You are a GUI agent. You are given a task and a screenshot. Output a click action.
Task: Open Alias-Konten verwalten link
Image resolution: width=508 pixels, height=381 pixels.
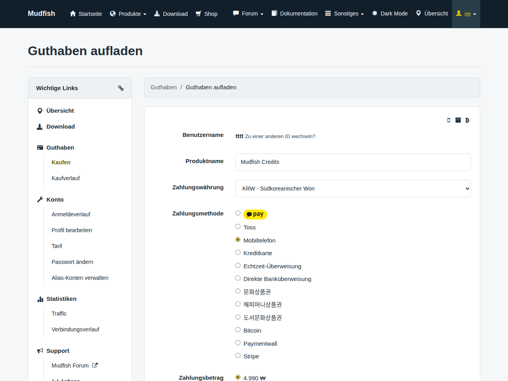(80, 278)
